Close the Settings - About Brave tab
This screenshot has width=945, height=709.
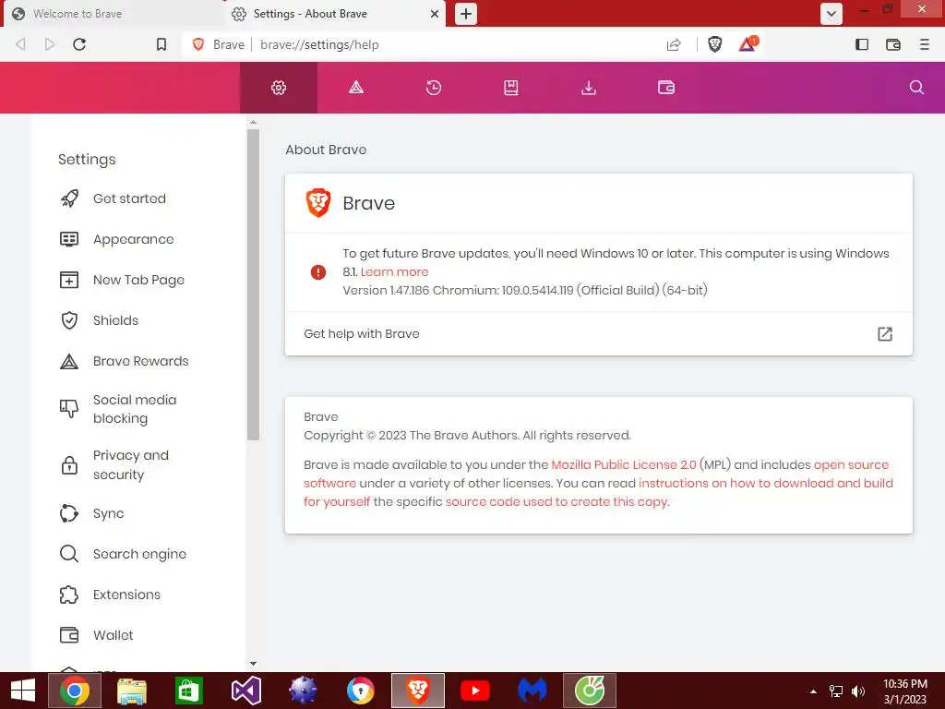click(x=434, y=14)
